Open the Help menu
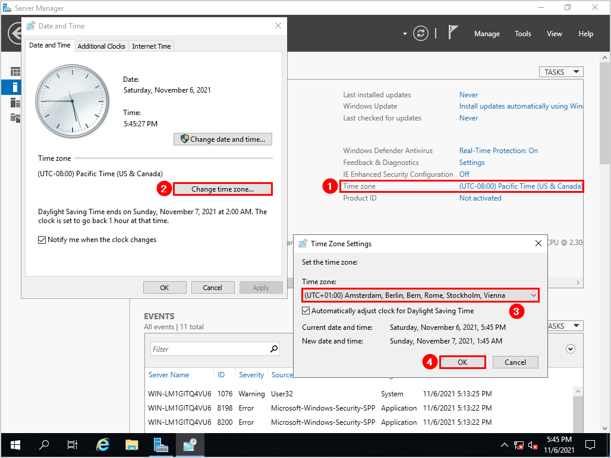Screen dimensions: 611x458 [585, 34]
